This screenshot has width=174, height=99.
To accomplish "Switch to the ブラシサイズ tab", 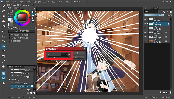I will coord(18,67).
